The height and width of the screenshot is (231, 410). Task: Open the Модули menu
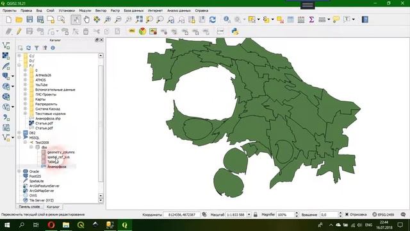point(85,10)
